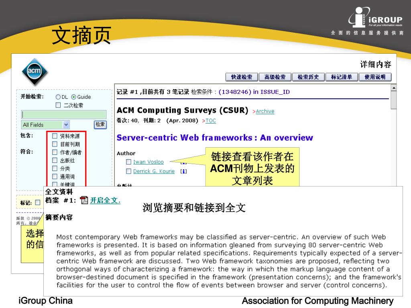The image size is (411, 308).
Task: Click the 开启全文 full-text link
Action: coord(106,201)
